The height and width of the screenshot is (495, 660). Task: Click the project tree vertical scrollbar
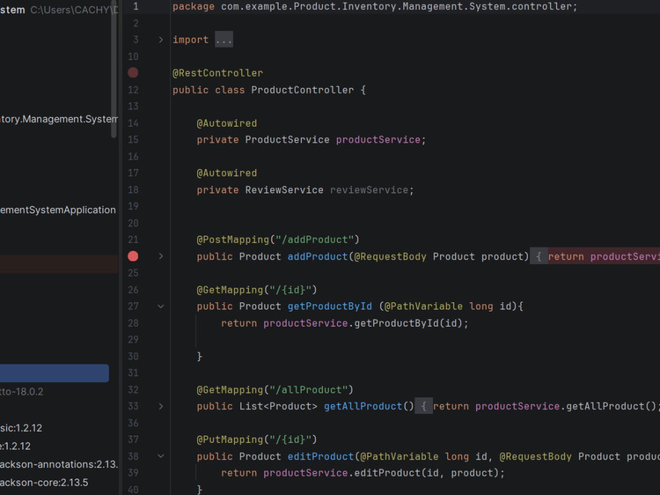(114, 69)
